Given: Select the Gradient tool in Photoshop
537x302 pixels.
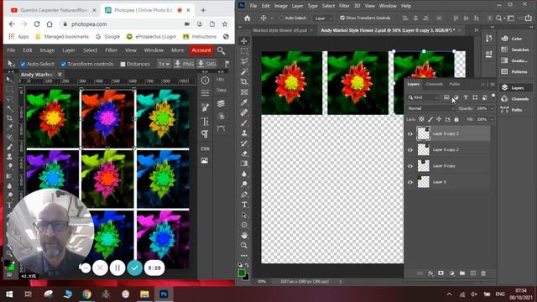Looking at the screenshot, I should pos(244,164).
